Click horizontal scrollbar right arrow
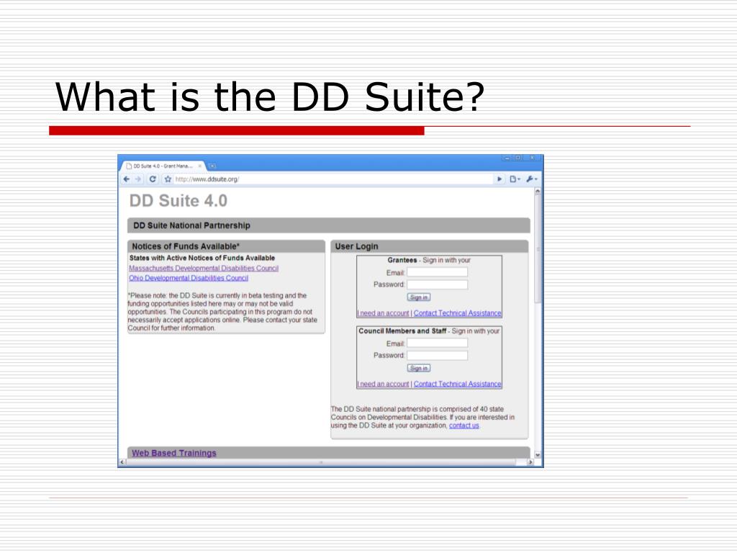 pos(530,462)
